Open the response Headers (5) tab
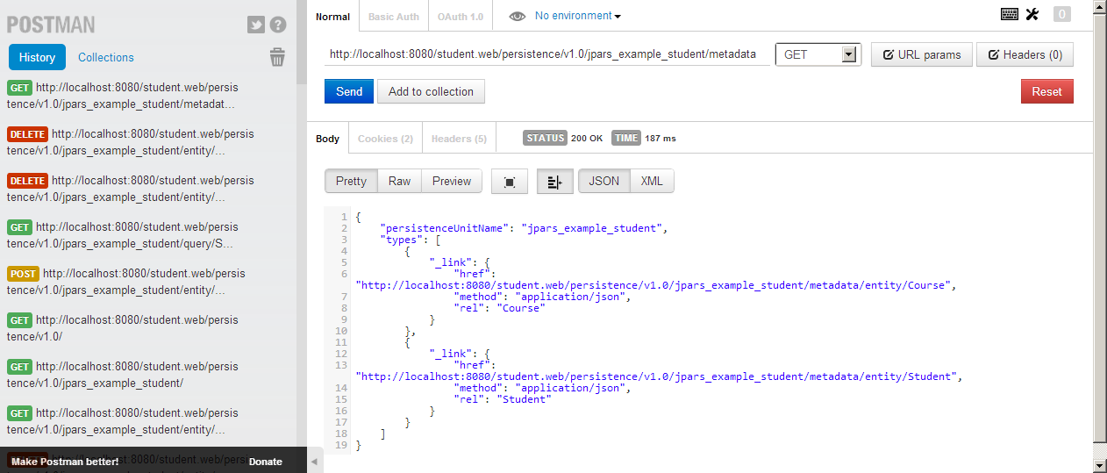This screenshot has height=473, width=1107. pyautogui.click(x=459, y=139)
